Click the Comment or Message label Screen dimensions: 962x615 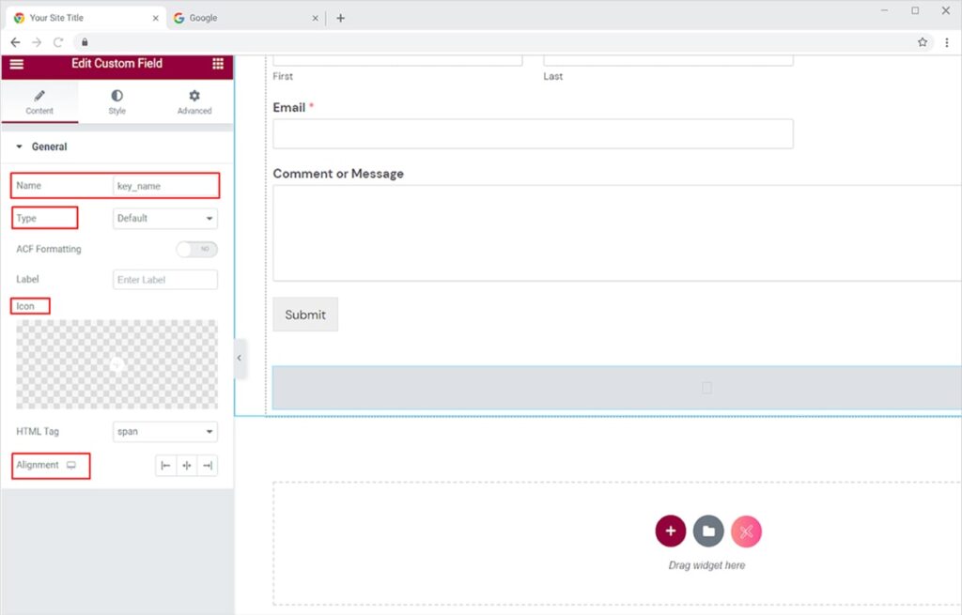tap(338, 174)
